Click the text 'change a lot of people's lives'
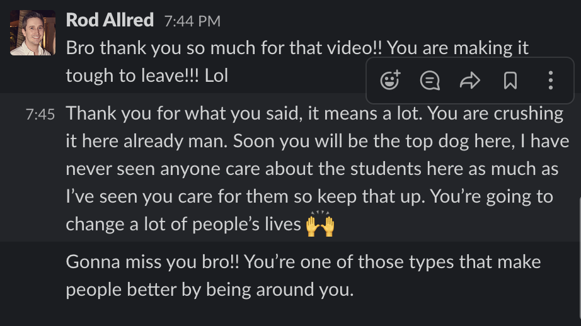 pyautogui.click(x=183, y=225)
